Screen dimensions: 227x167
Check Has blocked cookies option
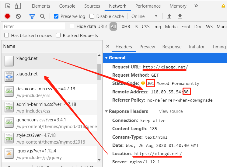click(x=6, y=35)
